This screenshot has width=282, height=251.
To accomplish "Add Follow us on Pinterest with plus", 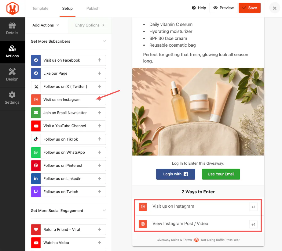I will 100,165.
